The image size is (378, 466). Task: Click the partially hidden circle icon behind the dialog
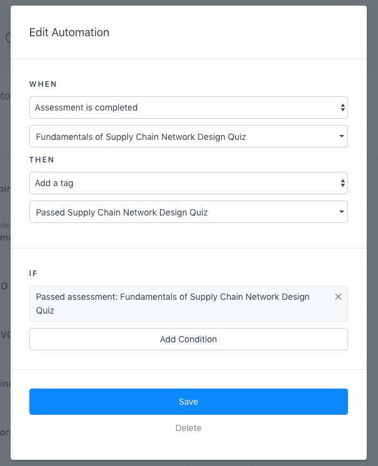point(7,37)
